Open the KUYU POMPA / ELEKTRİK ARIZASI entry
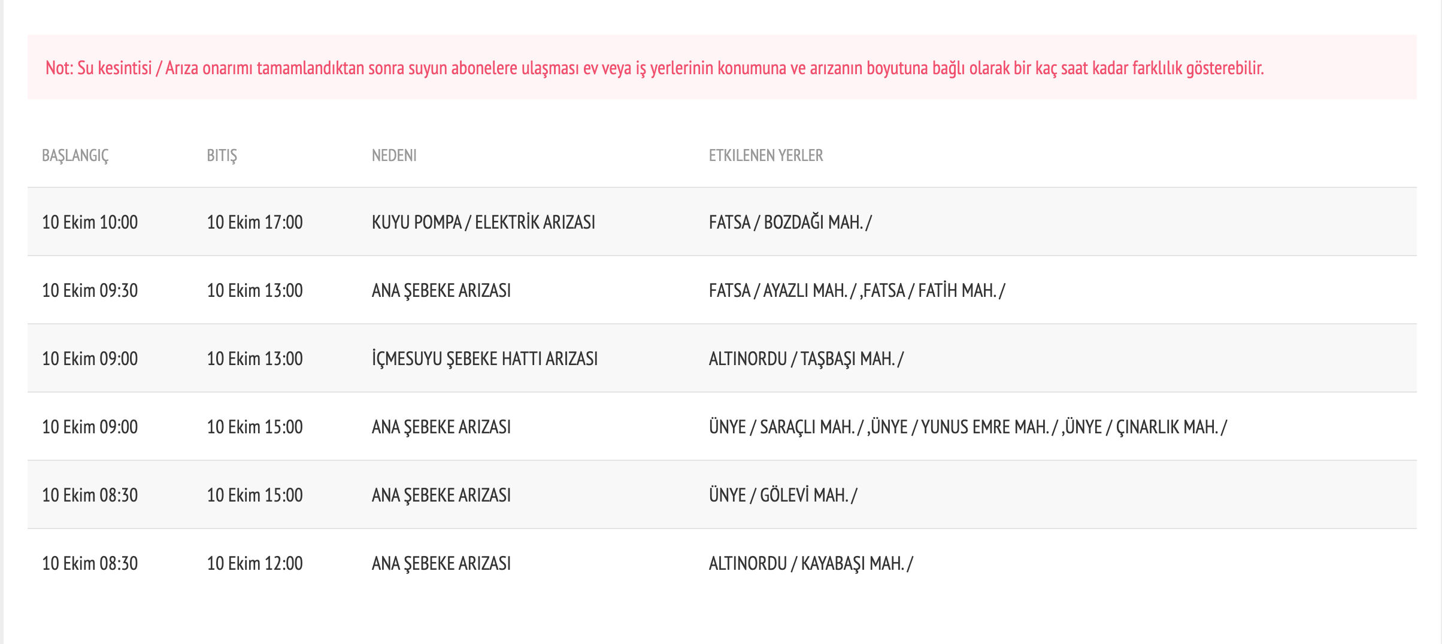 482,222
